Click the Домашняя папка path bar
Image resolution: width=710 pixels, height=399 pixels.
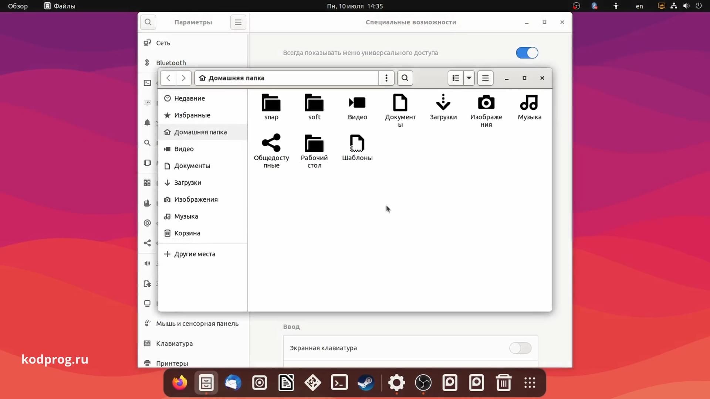(x=287, y=78)
